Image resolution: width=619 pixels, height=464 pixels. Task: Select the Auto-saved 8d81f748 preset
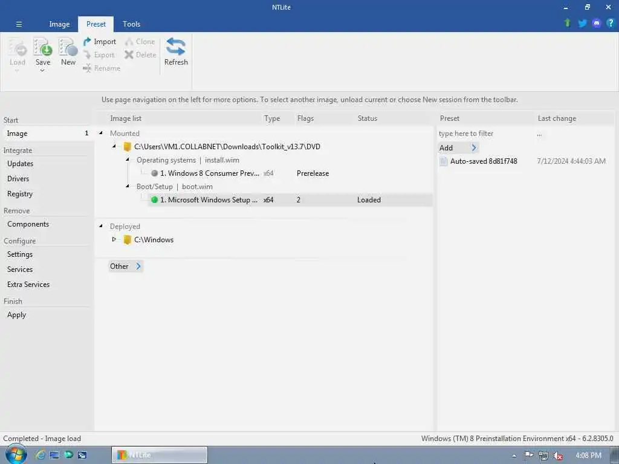pos(484,161)
